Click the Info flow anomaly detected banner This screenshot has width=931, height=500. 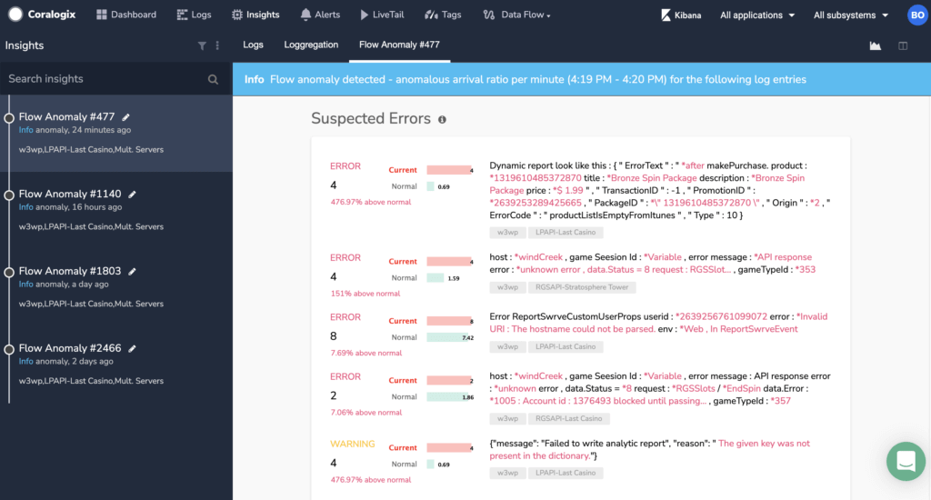(582, 80)
